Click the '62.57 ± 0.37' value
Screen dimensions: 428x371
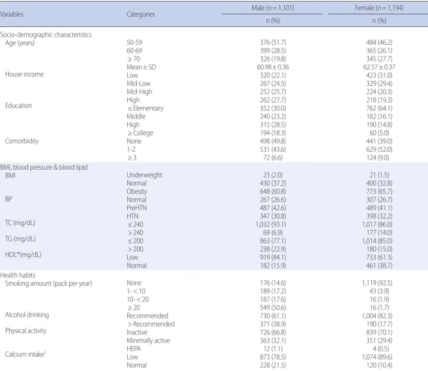pos(379,67)
